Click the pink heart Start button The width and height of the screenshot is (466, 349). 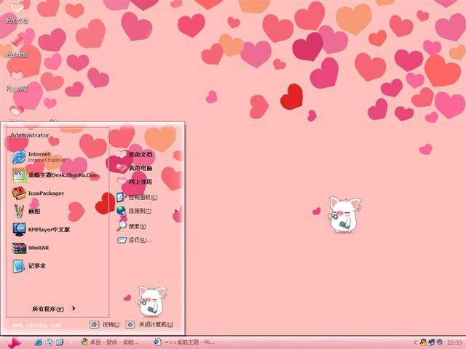pos(15,342)
